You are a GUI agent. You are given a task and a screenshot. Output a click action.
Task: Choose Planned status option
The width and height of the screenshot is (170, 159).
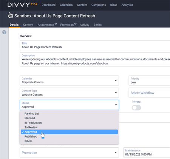point(69,118)
